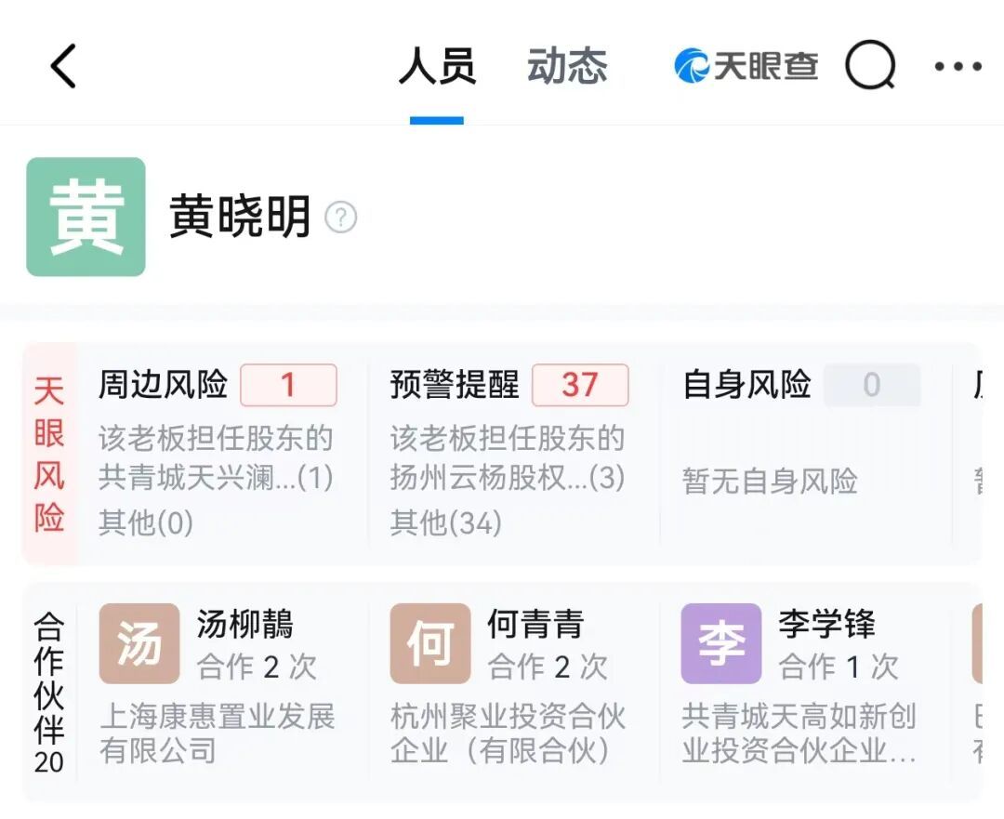Open 杭州聚业投资合伙企业（有限合伙）
Viewport: 1004px width, 819px height.
pyautogui.click(x=508, y=733)
